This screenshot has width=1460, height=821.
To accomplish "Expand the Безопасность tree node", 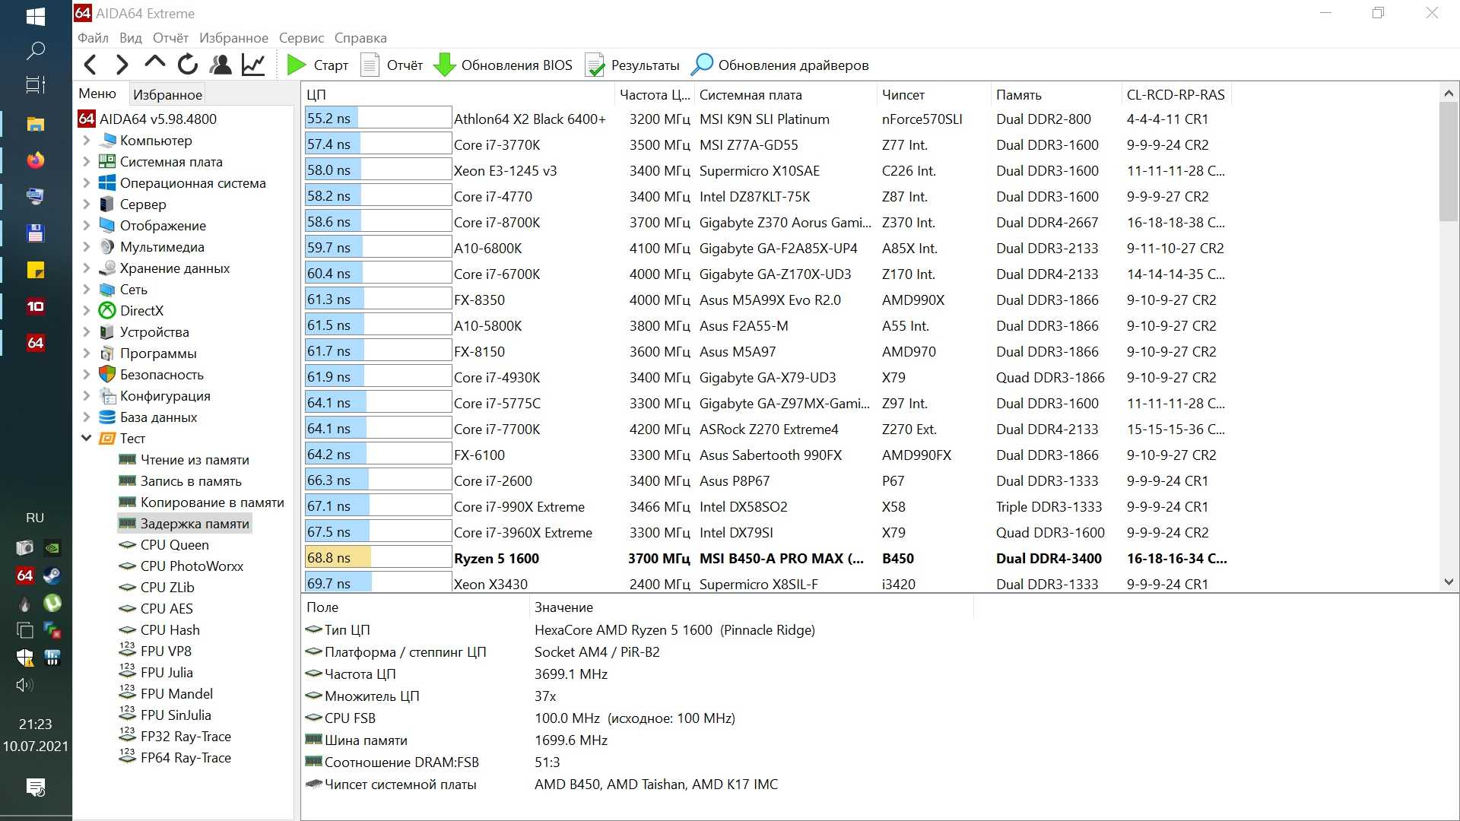I will click(x=86, y=375).
